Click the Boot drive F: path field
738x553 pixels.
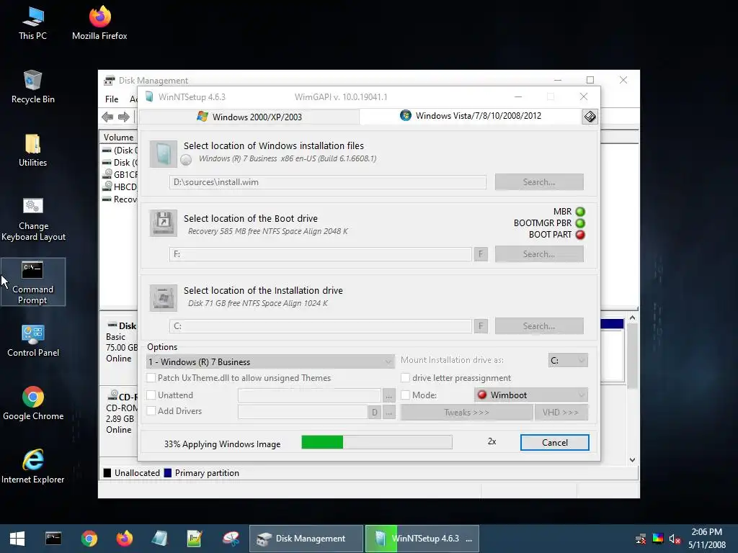321,254
